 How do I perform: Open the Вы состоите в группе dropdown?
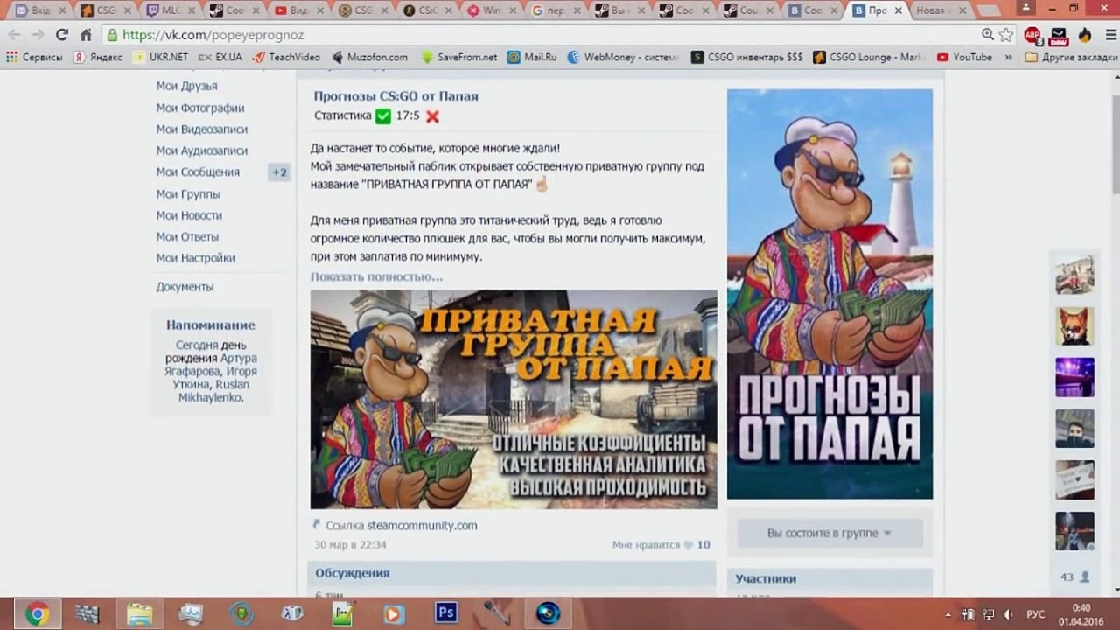pyautogui.click(x=829, y=533)
